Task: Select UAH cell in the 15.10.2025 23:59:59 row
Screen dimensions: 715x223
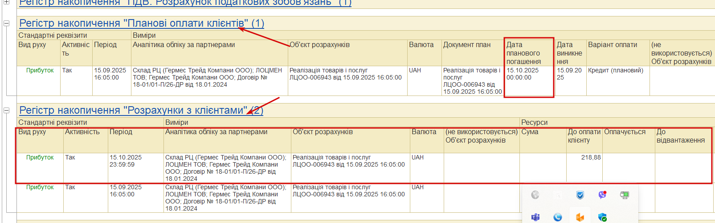Action: [x=427, y=167]
